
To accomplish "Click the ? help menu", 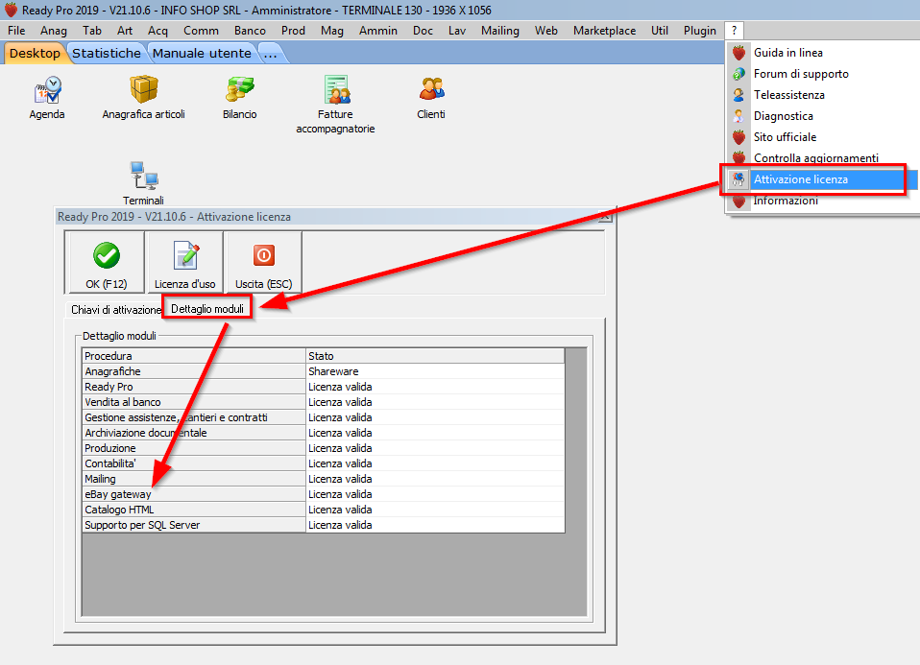I will click(x=735, y=31).
